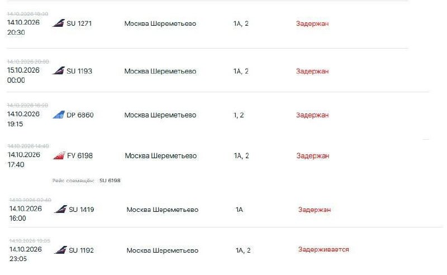Select flight number DP 6860
The image size is (447, 275).
coord(80,115)
